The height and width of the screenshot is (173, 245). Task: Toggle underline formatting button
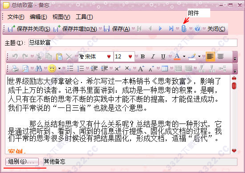(163, 57)
